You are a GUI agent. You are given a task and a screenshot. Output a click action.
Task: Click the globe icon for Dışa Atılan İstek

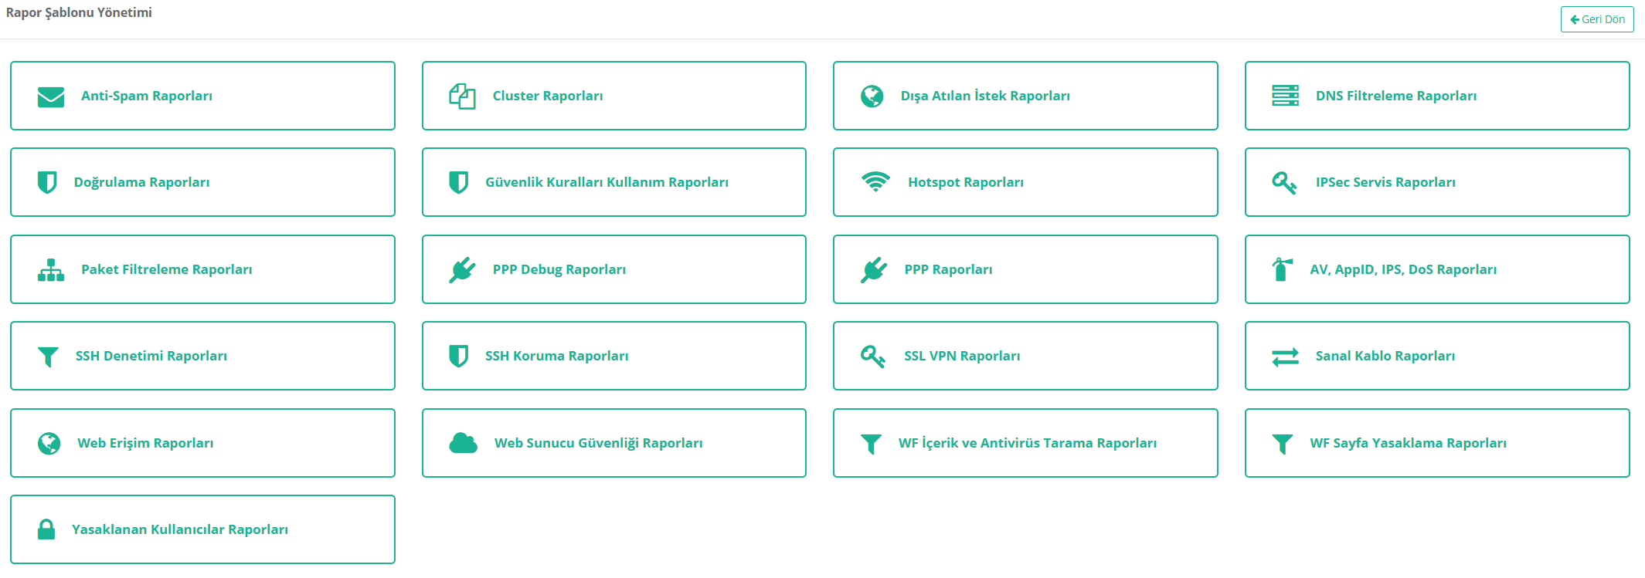click(x=872, y=96)
